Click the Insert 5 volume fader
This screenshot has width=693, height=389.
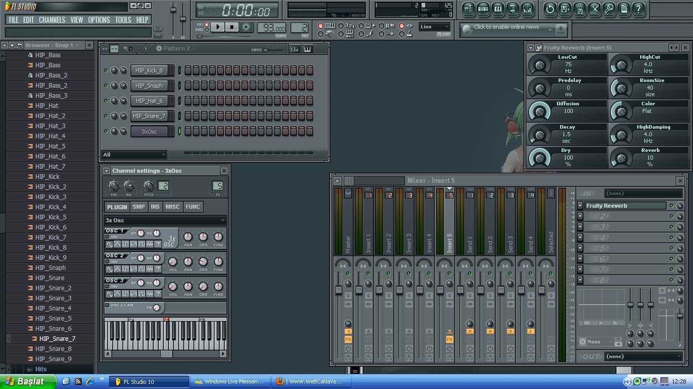pyautogui.click(x=440, y=290)
